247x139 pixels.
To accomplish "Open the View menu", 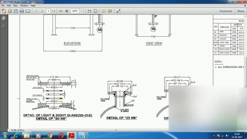I will click(15, 6).
